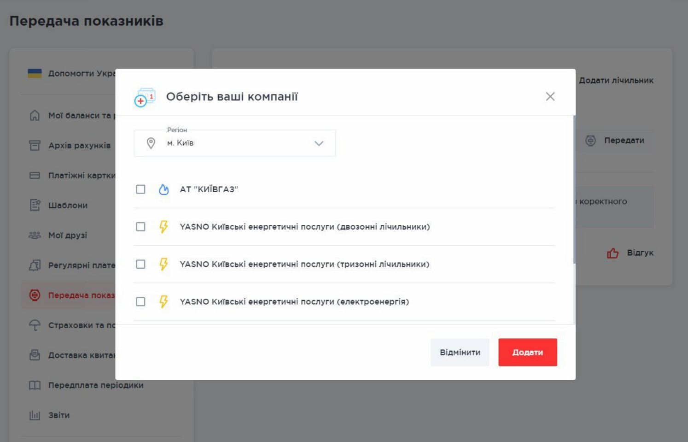Tick YASNO двозонні лічильники checkbox
Viewport: 688px width, 442px height.
point(140,227)
